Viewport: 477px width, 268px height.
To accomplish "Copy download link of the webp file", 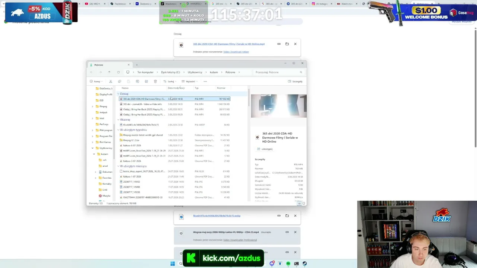I will pos(279,216).
